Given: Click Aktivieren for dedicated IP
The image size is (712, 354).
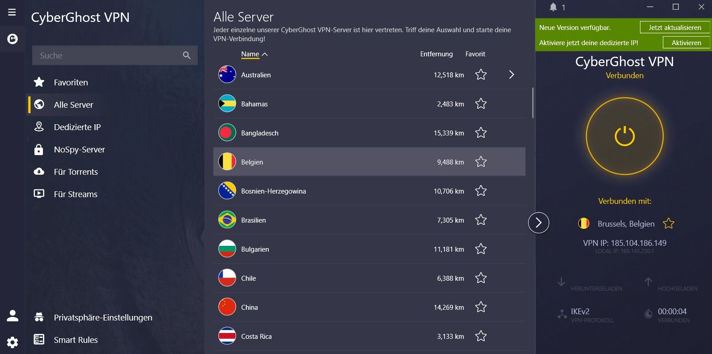Looking at the screenshot, I should pos(686,42).
